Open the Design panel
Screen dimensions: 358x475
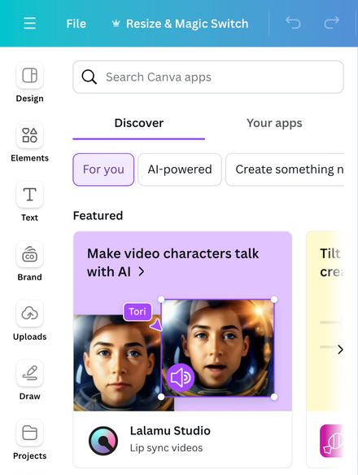click(29, 82)
